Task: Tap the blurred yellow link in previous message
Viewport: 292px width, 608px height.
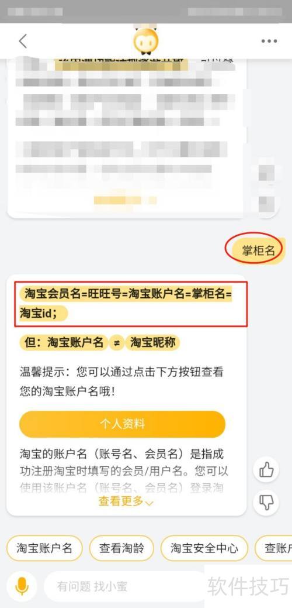Action: [126, 200]
